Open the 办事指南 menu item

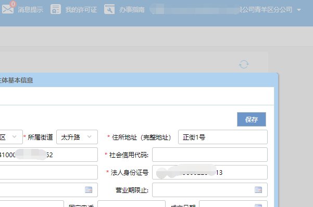132,9
